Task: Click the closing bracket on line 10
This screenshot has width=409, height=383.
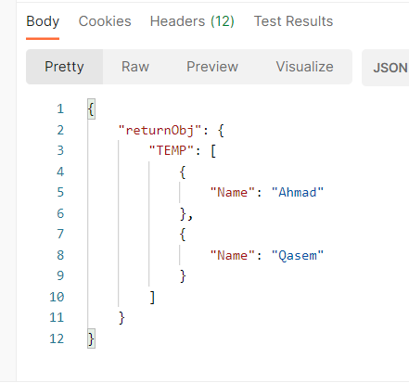Action: tap(152, 297)
